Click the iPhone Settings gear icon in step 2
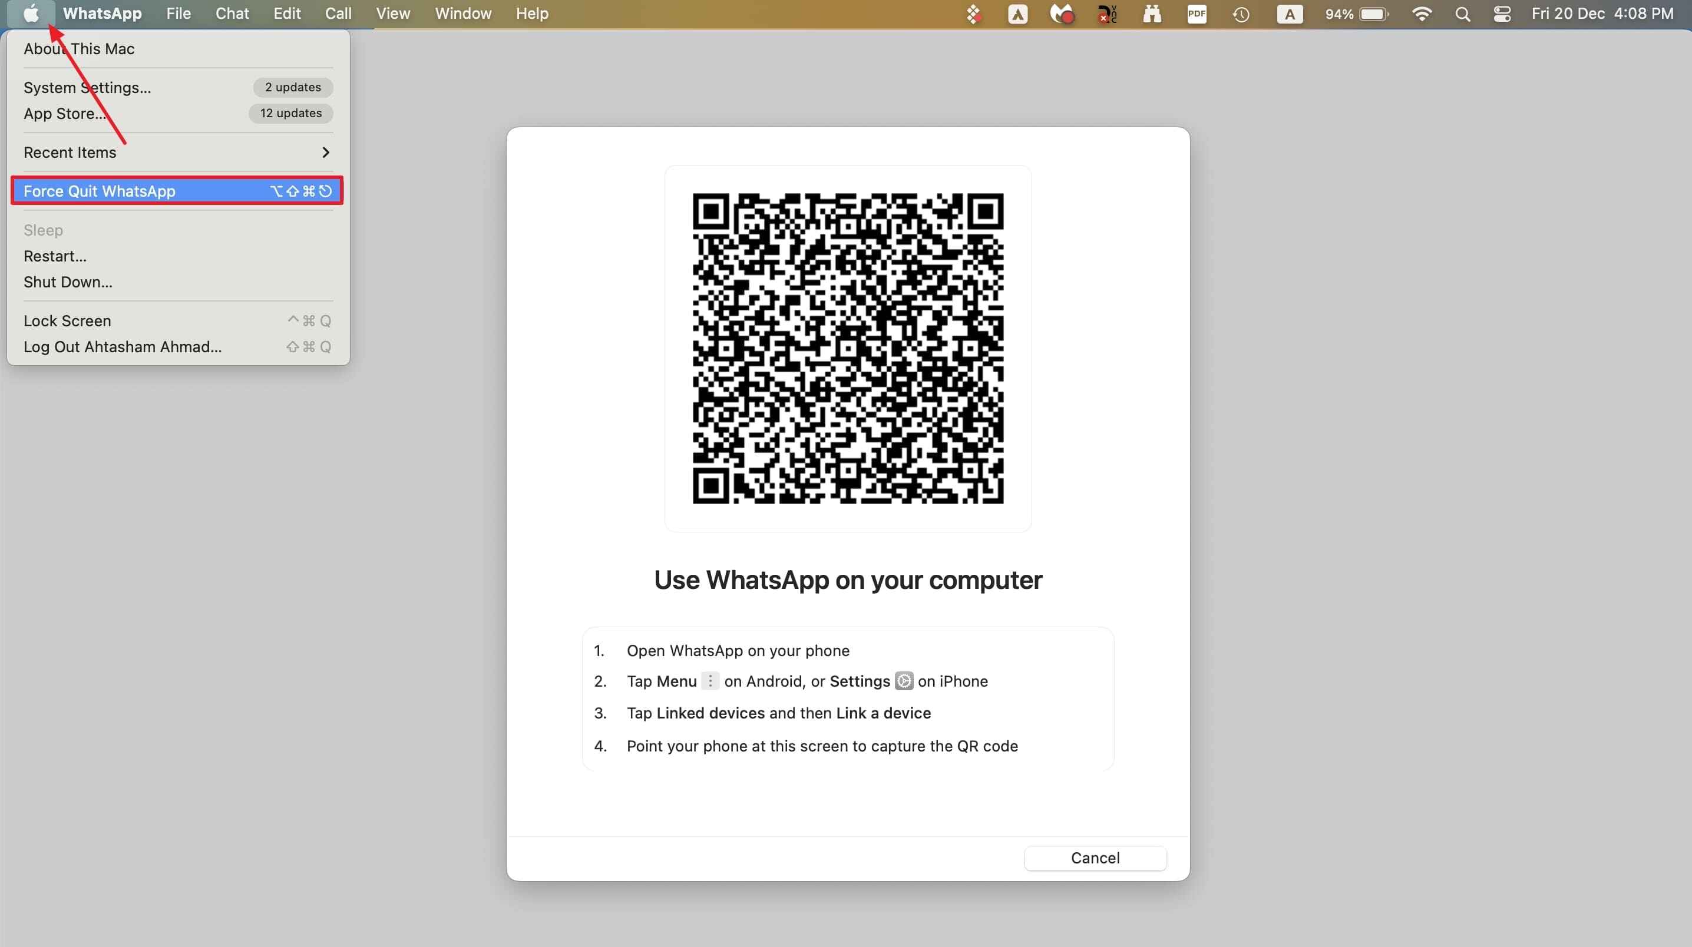Screen dimensions: 1692x947 (x=904, y=681)
